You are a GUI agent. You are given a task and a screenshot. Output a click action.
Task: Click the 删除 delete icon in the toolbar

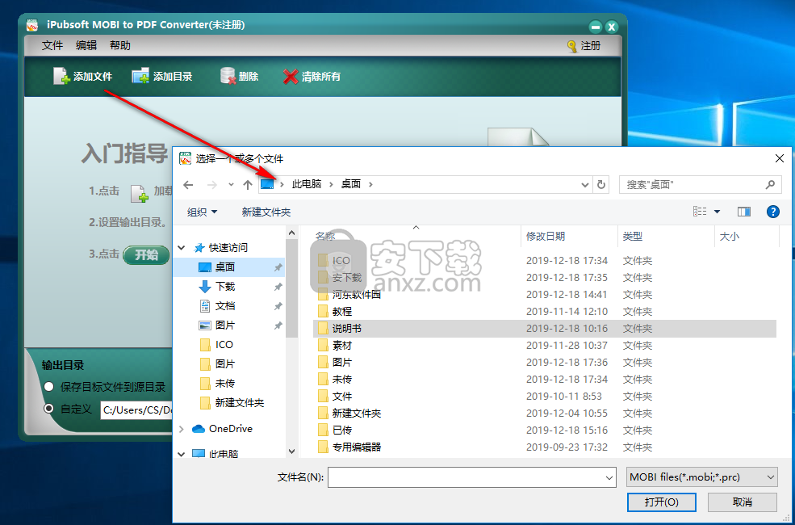228,76
